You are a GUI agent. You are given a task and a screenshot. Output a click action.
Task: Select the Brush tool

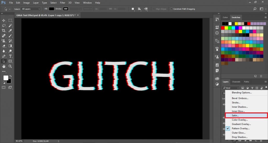point(10,36)
